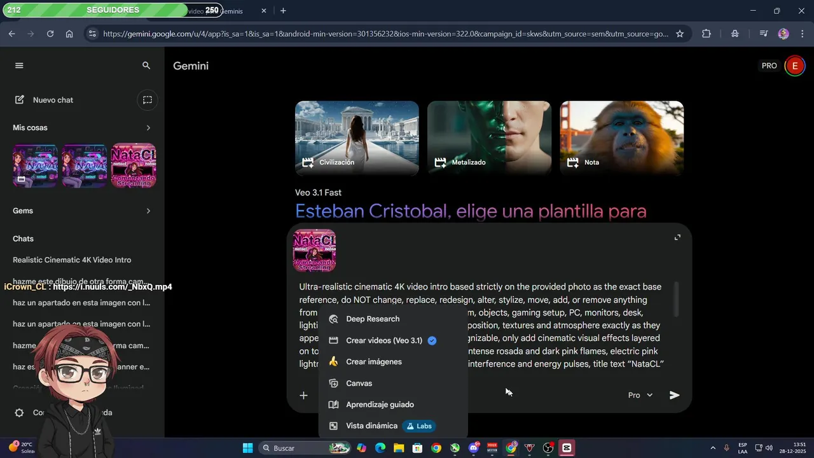The width and height of the screenshot is (814, 458).
Task: Open chat Realistic Cinematic 4K Video Intro
Action: [x=72, y=260]
